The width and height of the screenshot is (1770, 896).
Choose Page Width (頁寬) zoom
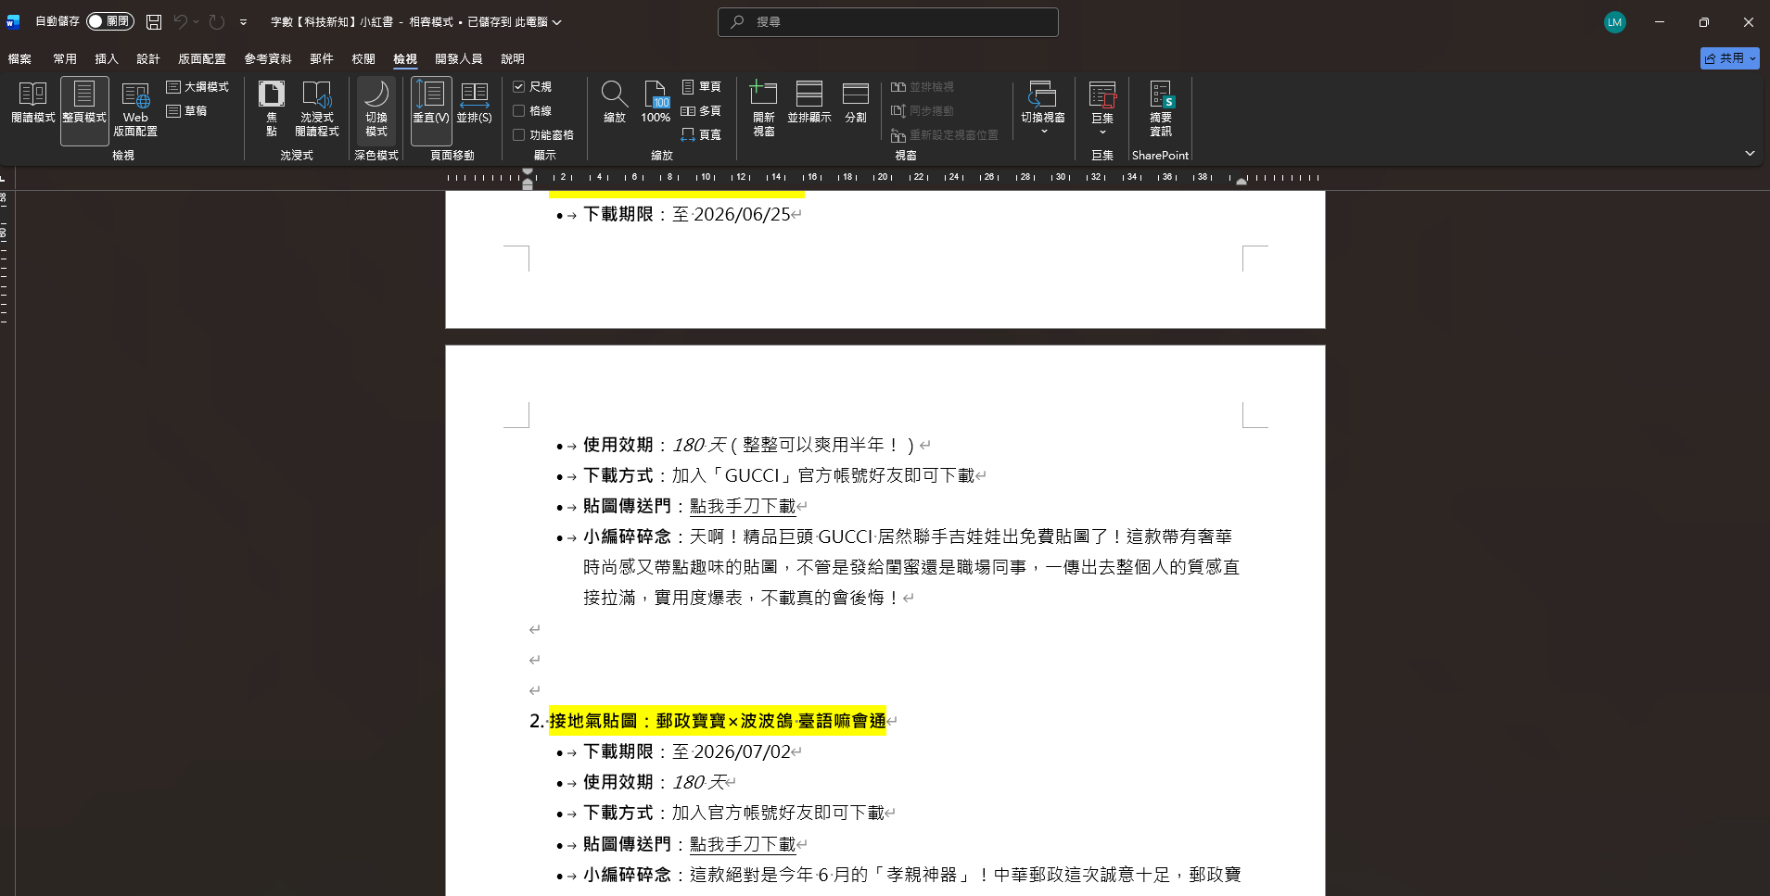pos(701,135)
